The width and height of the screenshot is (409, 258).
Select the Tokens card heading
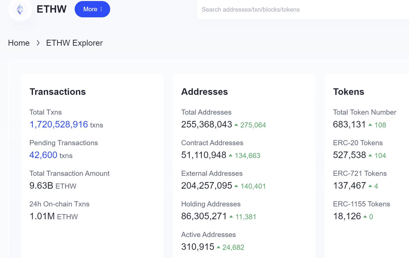(x=348, y=92)
